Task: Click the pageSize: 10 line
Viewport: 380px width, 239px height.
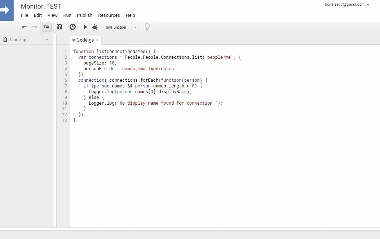Action: (100, 63)
